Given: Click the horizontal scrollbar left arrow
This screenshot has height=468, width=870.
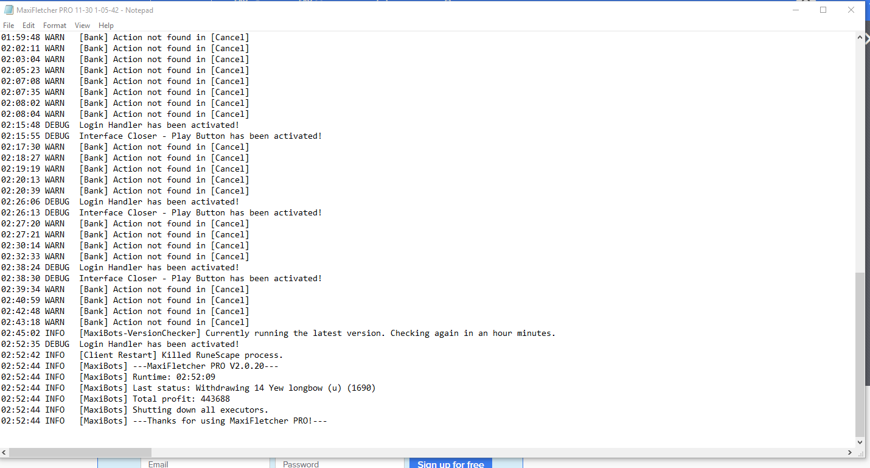Looking at the screenshot, I should pyautogui.click(x=4, y=453).
